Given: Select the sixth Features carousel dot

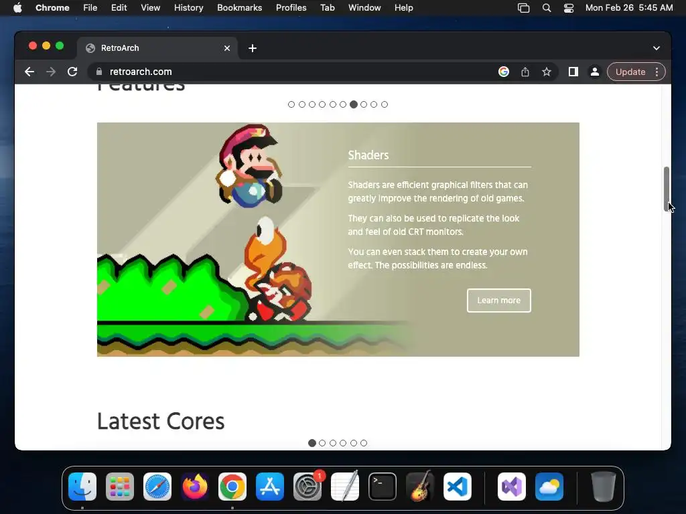Looking at the screenshot, I should pyautogui.click(x=343, y=104).
